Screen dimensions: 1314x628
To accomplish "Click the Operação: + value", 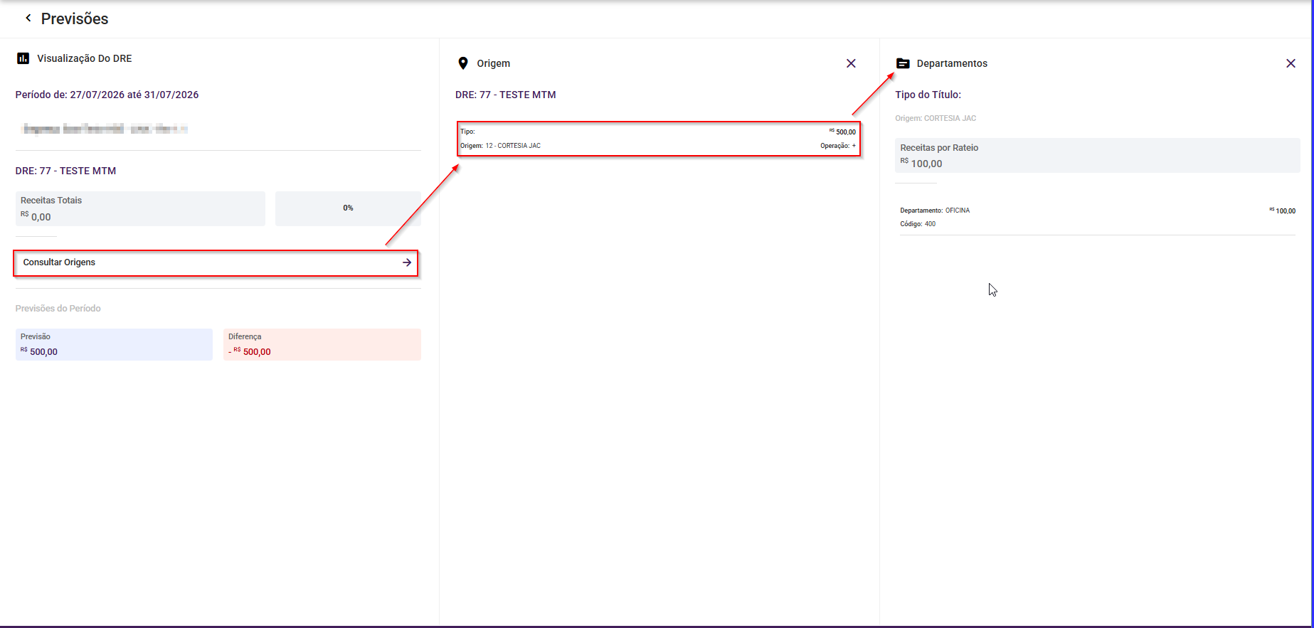I will [838, 146].
